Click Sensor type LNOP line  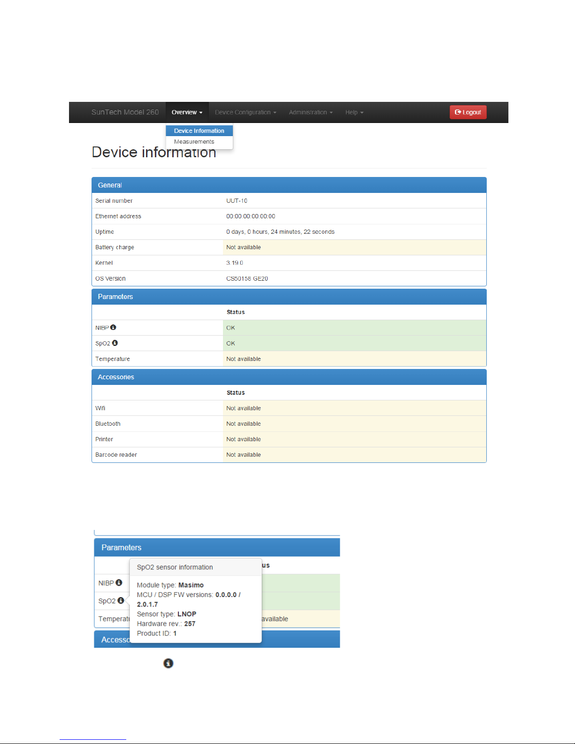pyautogui.click(x=167, y=614)
